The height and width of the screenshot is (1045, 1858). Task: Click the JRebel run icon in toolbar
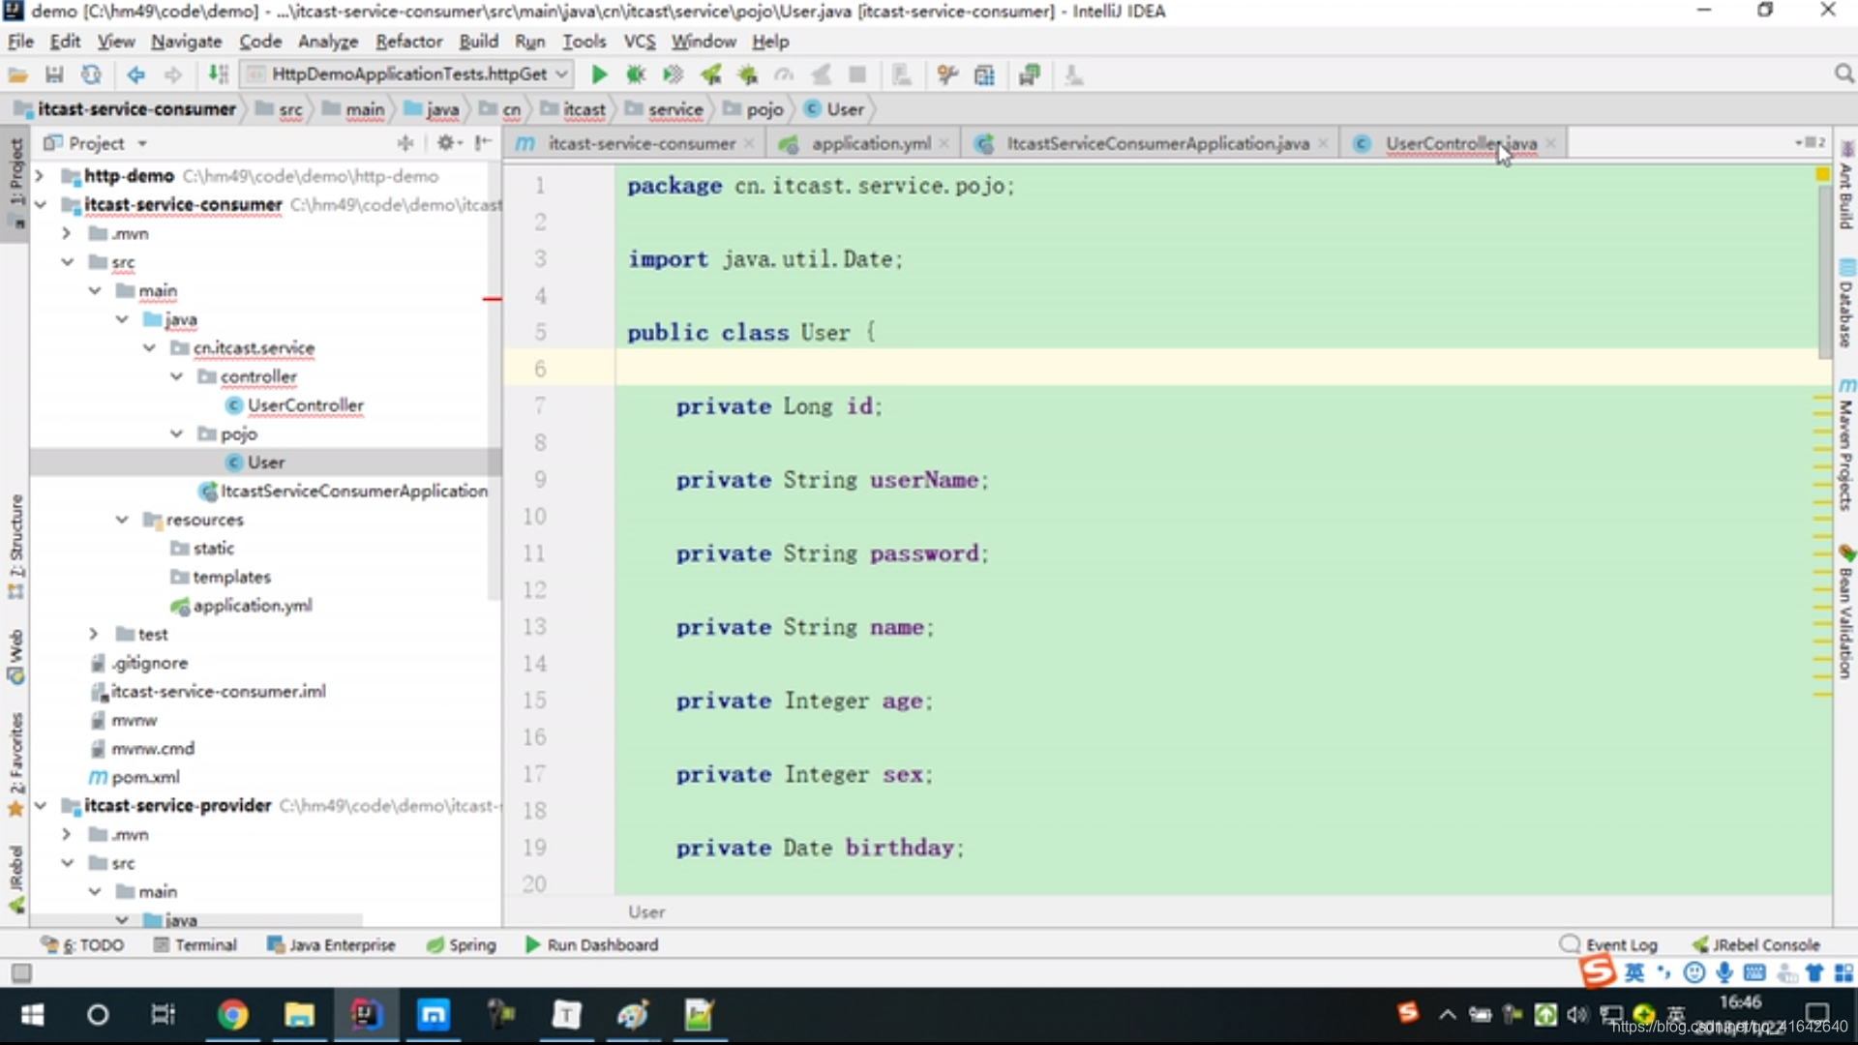[710, 75]
